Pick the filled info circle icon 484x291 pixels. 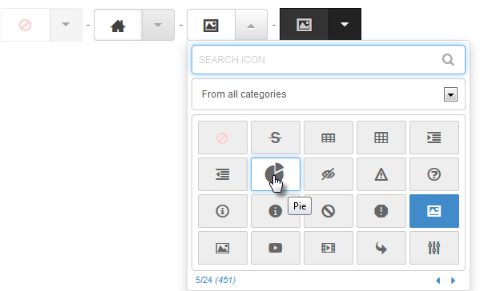pos(276,211)
